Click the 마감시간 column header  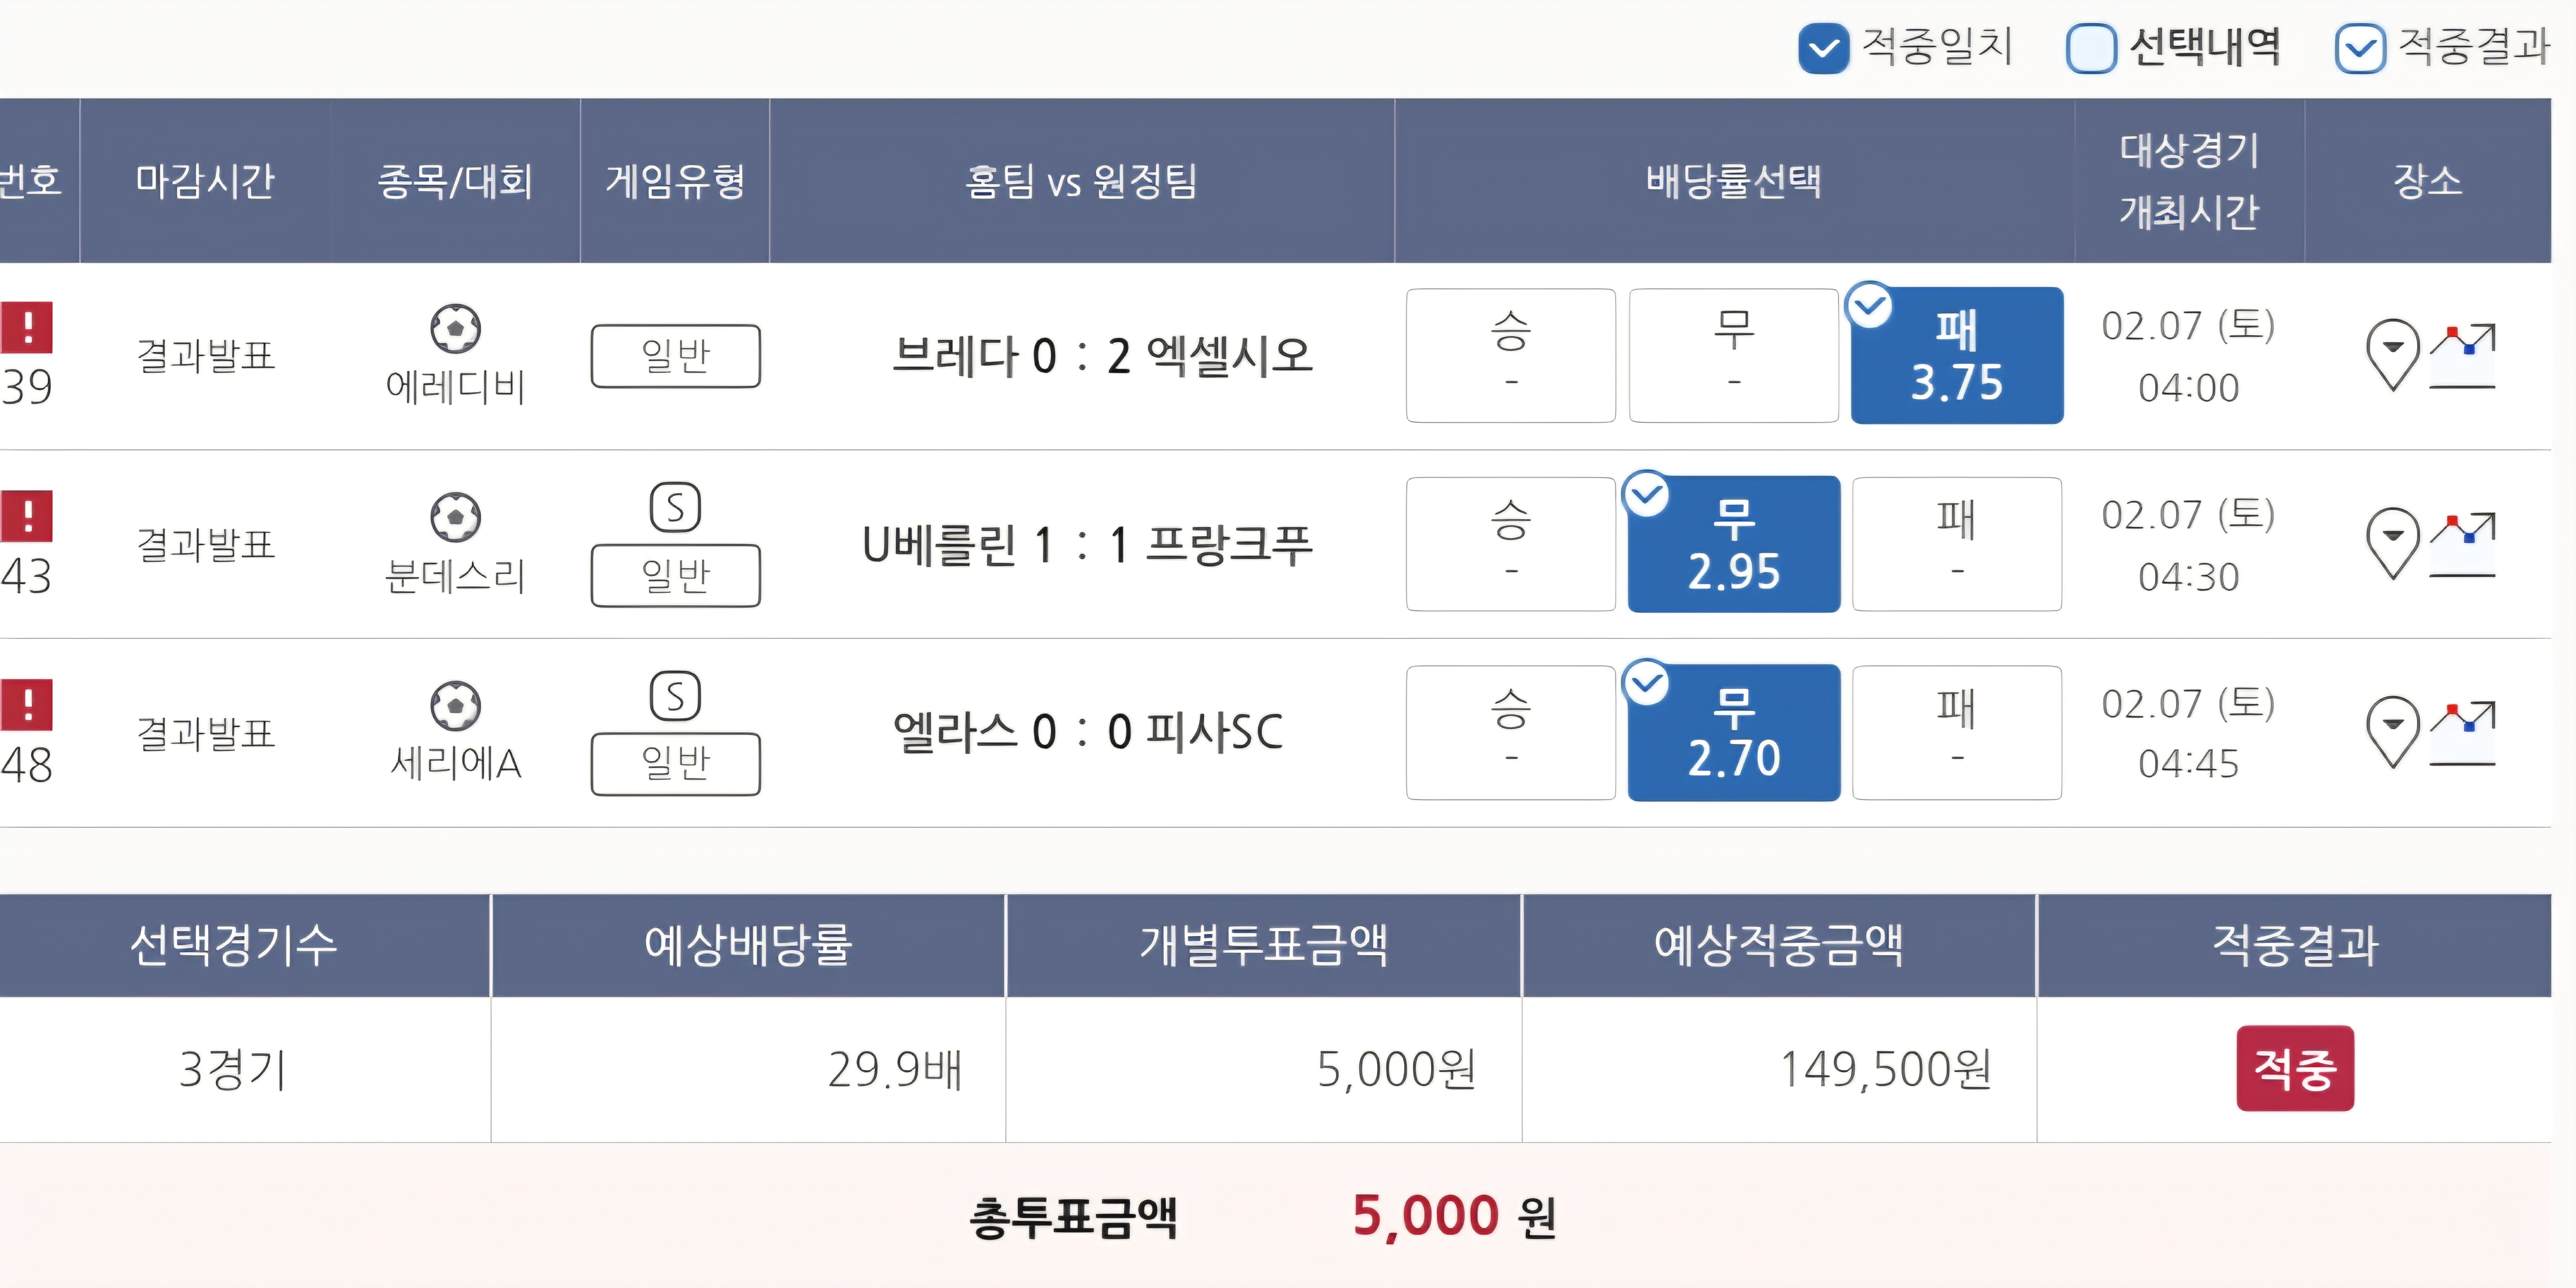(x=205, y=181)
